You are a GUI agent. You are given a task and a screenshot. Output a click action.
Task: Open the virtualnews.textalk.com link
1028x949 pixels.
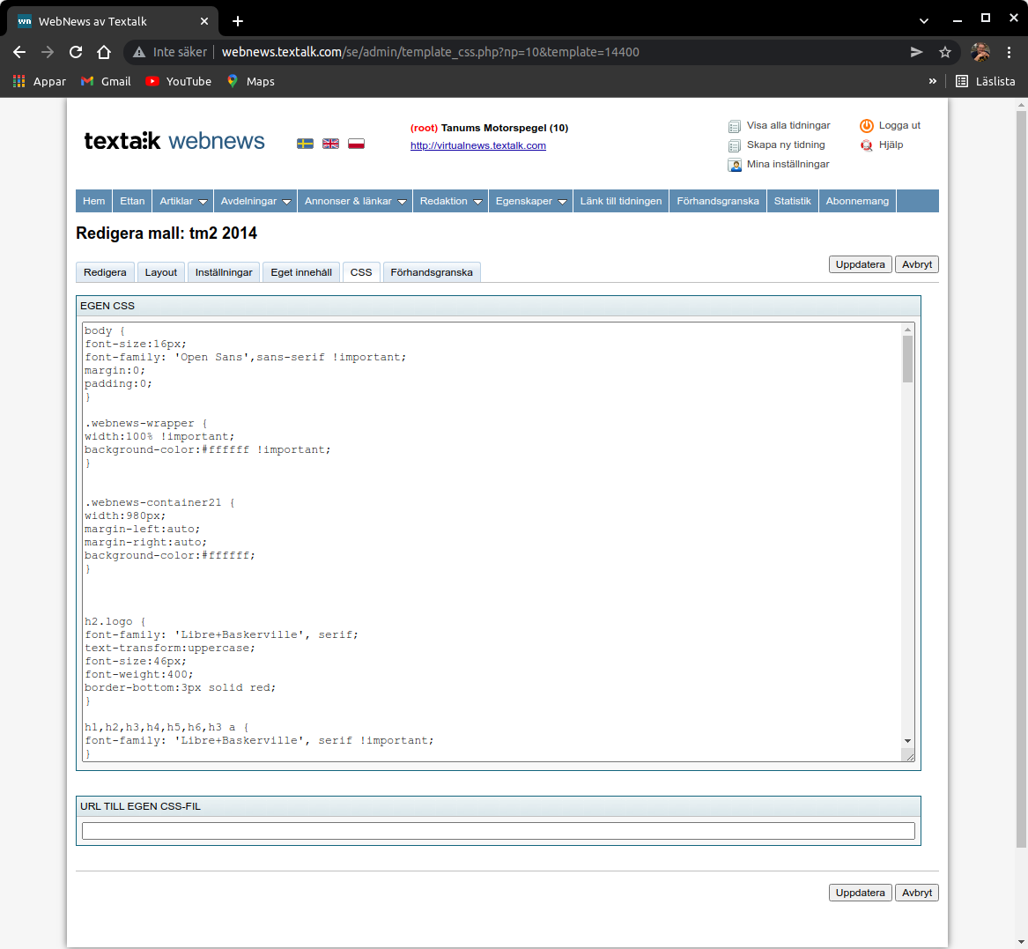pos(478,145)
